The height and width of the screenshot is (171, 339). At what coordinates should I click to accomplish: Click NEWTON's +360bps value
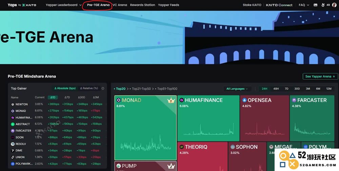tap(54, 104)
